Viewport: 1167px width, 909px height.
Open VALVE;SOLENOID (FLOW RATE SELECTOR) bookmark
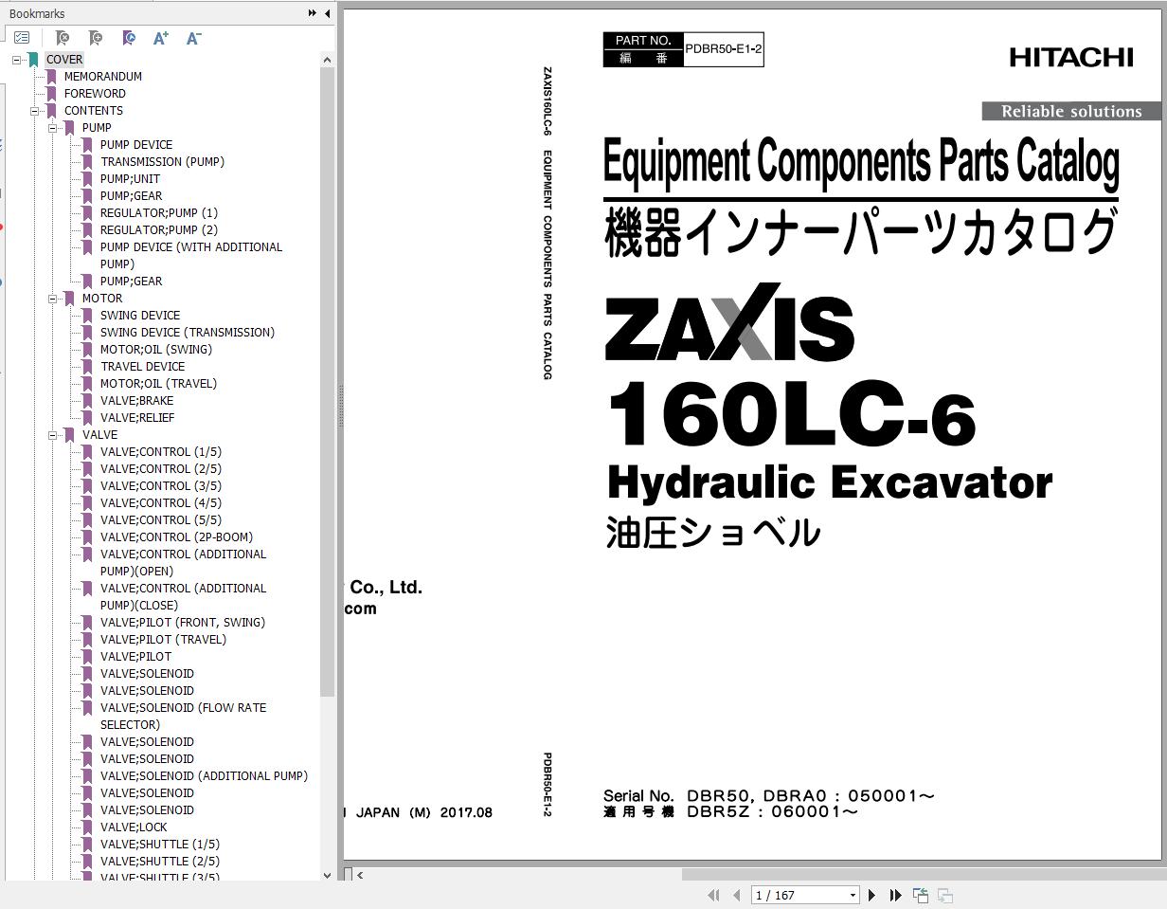click(x=184, y=717)
